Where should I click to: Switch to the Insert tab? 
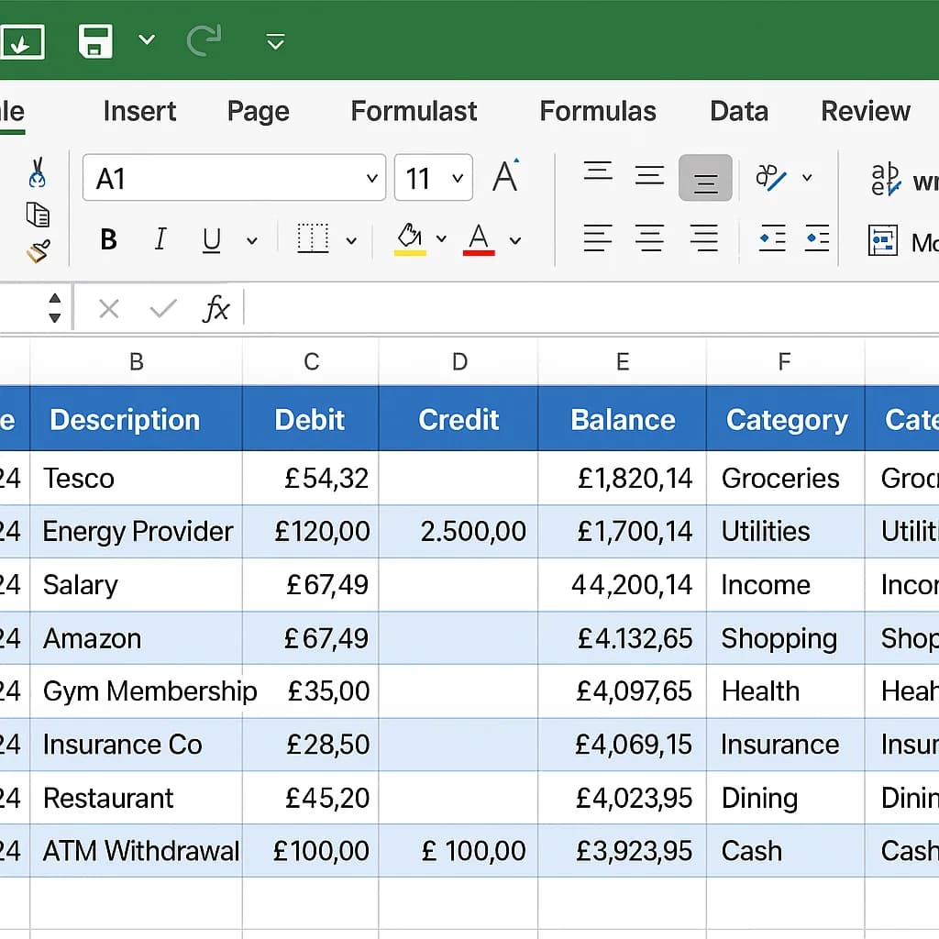(x=139, y=111)
